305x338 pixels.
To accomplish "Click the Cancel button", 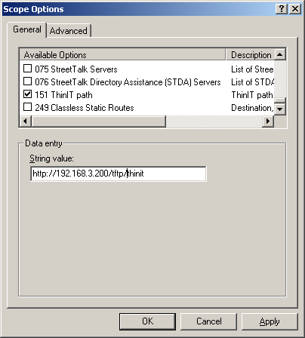I will click(x=209, y=321).
